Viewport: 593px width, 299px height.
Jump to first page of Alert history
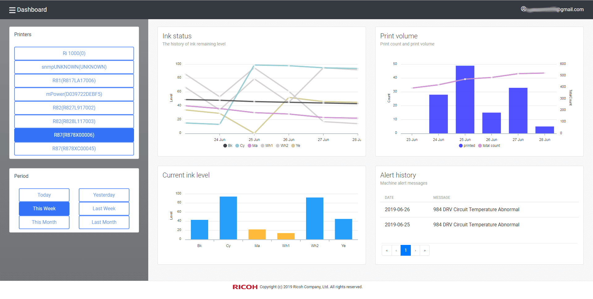click(x=387, y=250)
